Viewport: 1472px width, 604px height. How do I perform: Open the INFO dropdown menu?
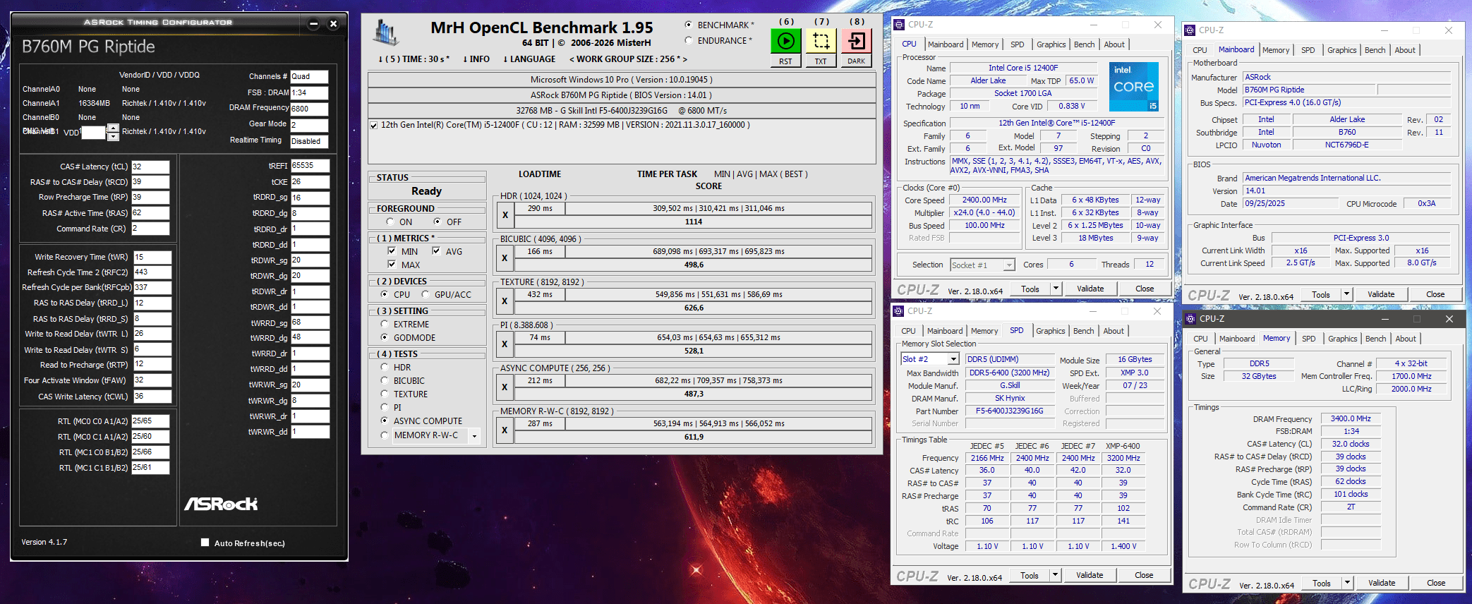476,59
